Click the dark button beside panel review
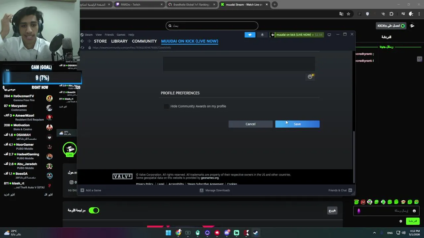The image size is (424, 238). tap(332, 211)
